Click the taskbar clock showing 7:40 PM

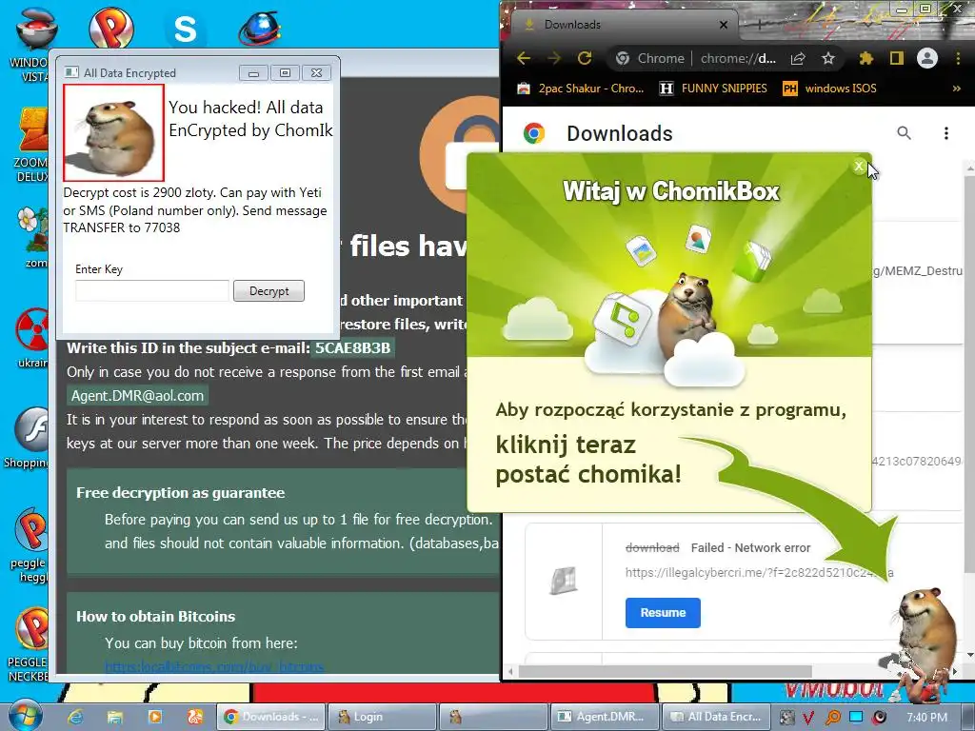pos(926,718)
